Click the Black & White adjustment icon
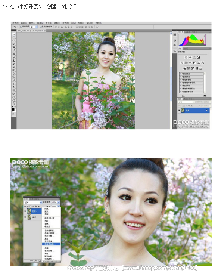 [x=194, y=63]
